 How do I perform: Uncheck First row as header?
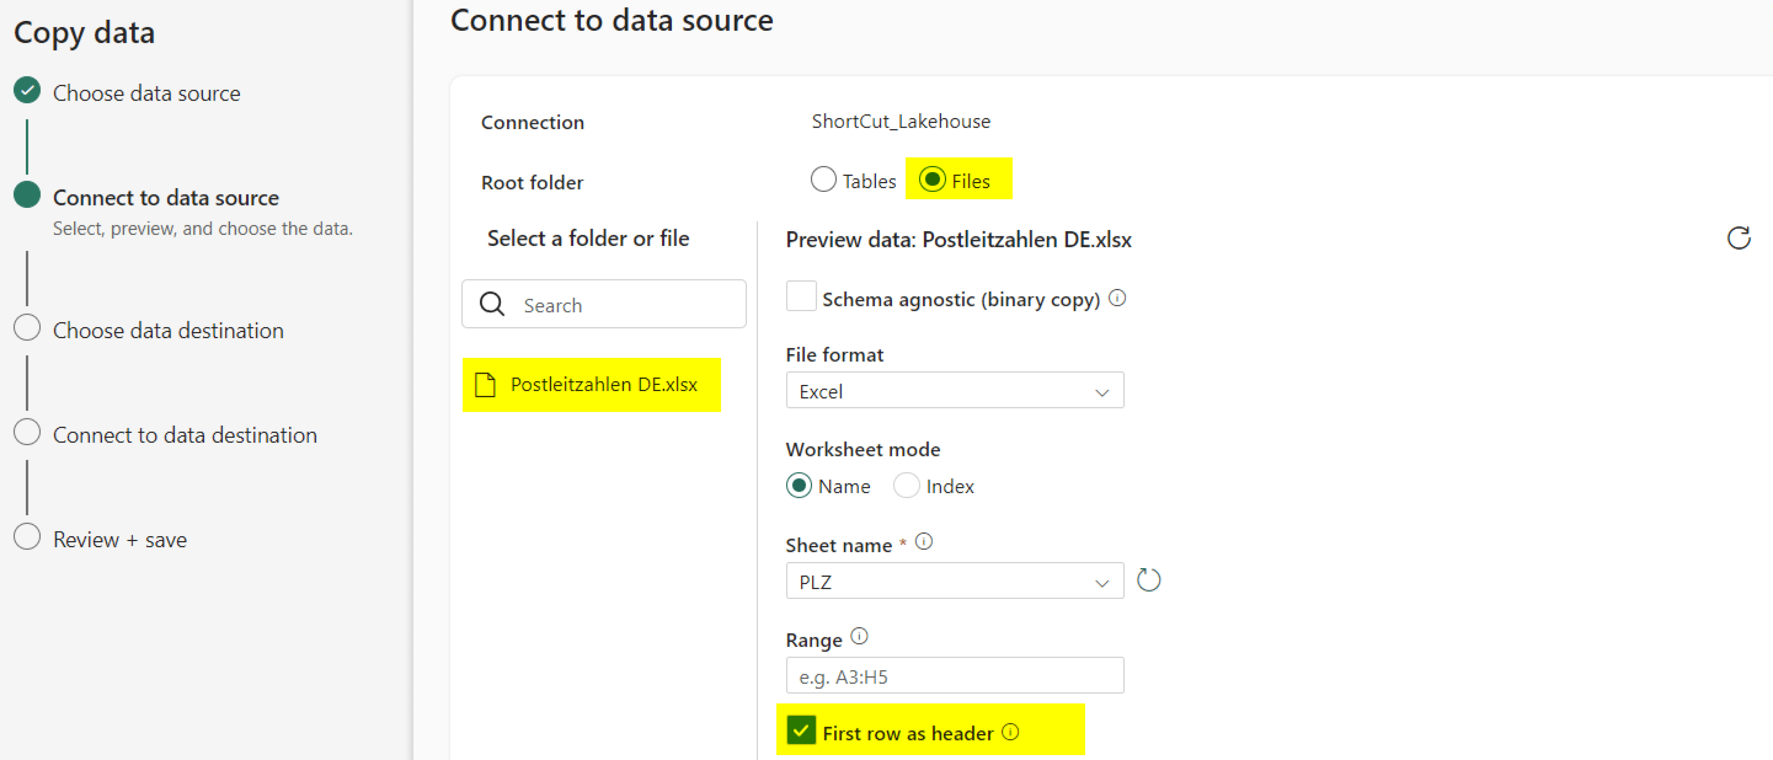point(801,730)
